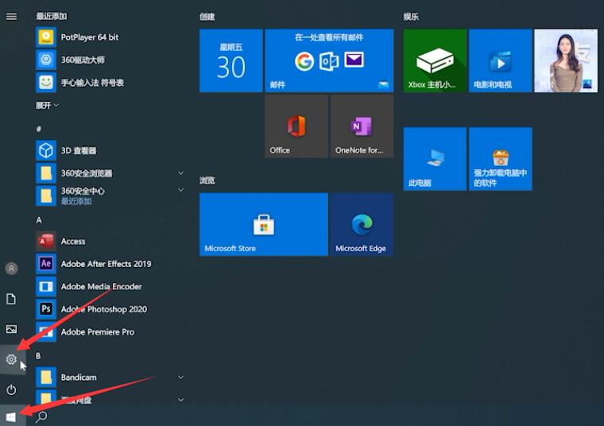This screenshot has height=426, width=604.
Task: Click the 娱乐 tile group title
Action: [x=411, y=17]
